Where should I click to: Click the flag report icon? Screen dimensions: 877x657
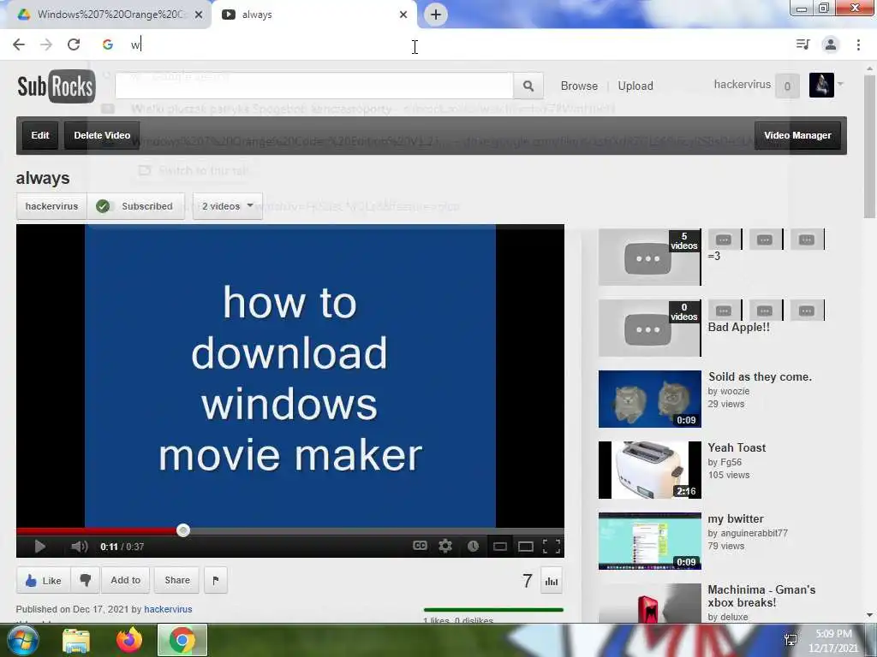tap(216, 581)
